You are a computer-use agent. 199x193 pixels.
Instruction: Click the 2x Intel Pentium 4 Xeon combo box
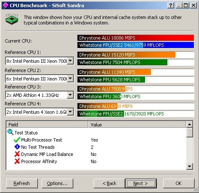click(40, 112)
